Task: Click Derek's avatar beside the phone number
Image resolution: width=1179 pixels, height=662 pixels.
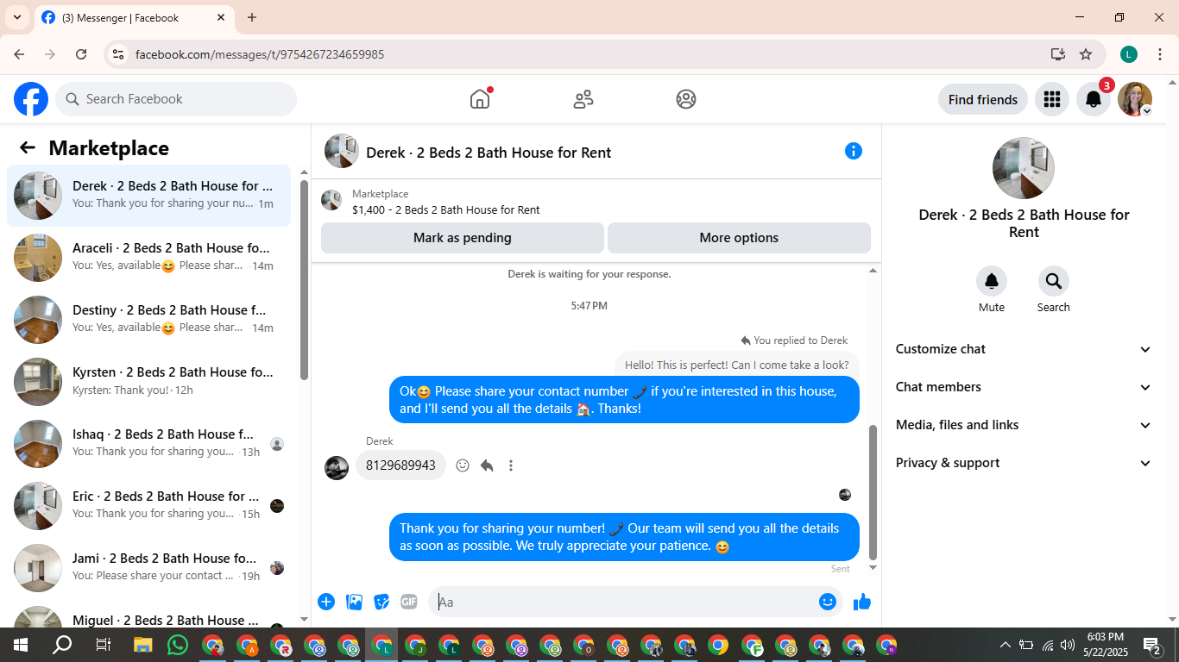Action: pos(337,467)
